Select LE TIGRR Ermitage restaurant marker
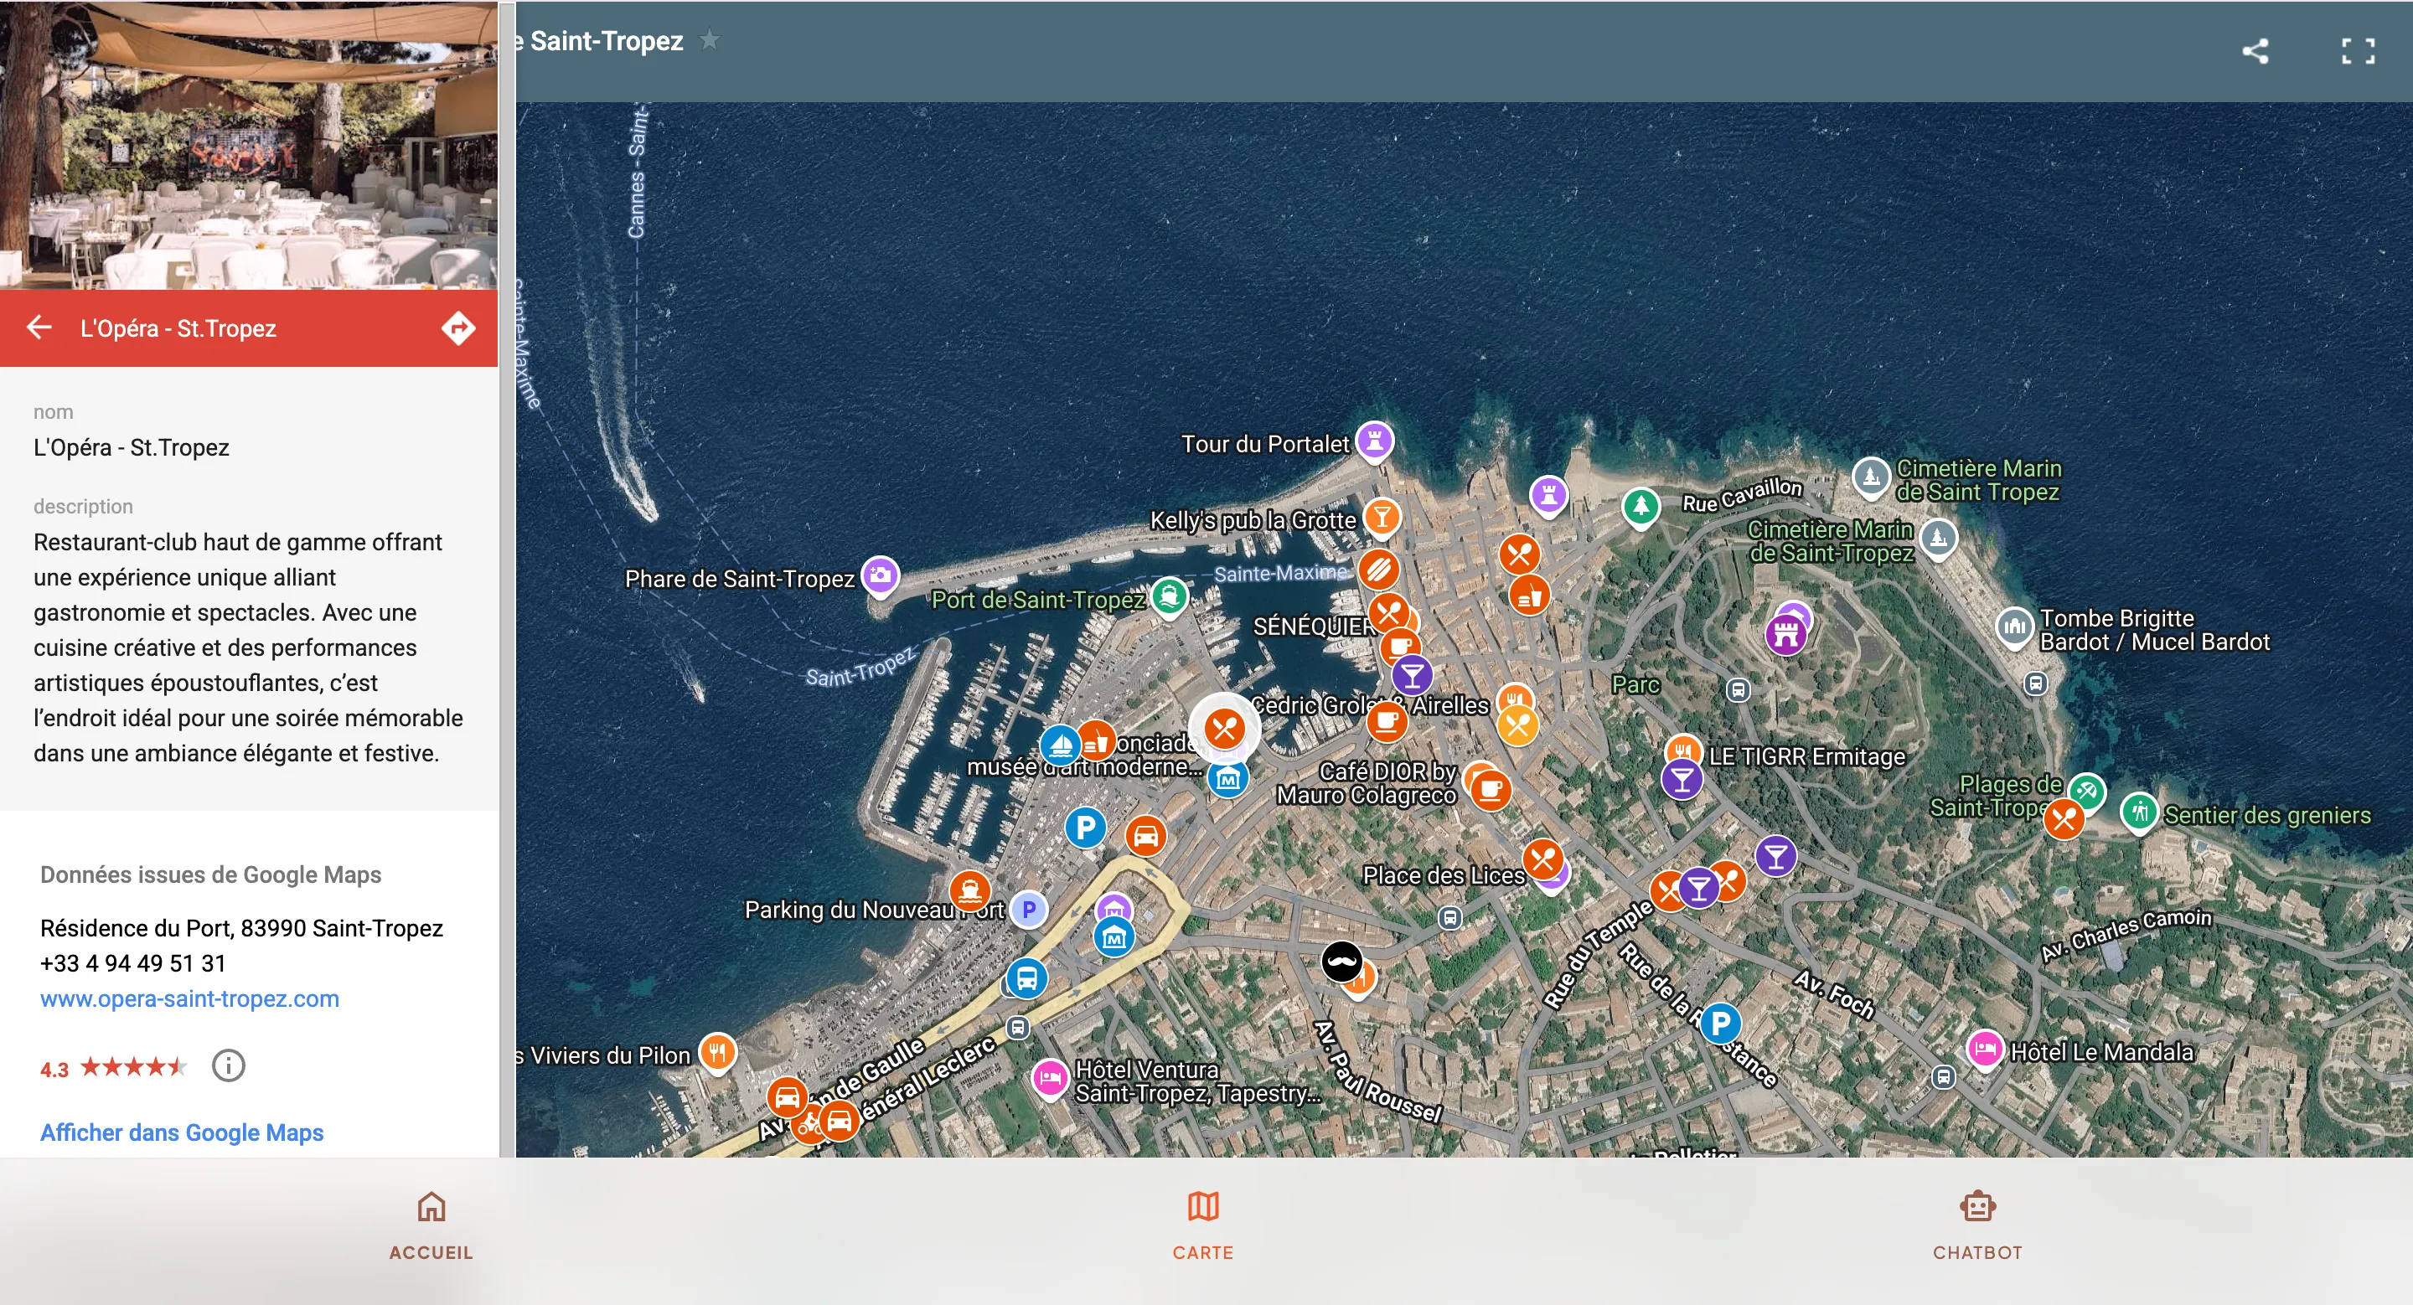 [x=1682, y=751]
